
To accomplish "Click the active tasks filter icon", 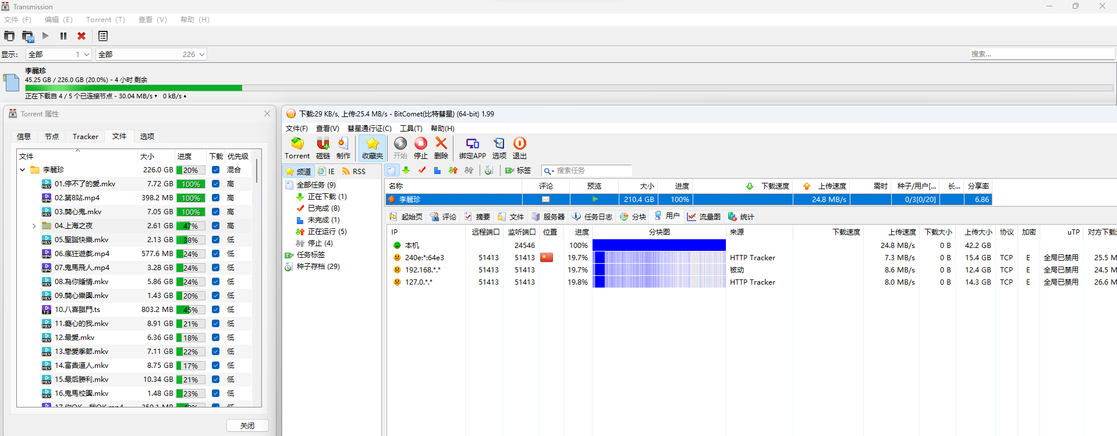I will click(453, 171).
